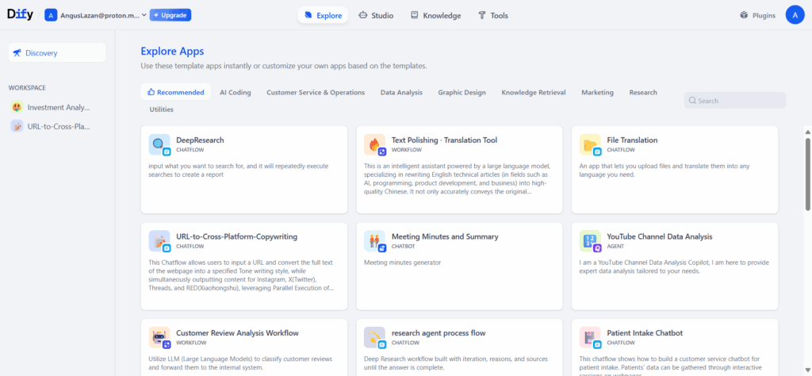The height and width of the screenshot is (376, 812).
Task: Select the Data Analysis category filter
Action: click(401, 92)
